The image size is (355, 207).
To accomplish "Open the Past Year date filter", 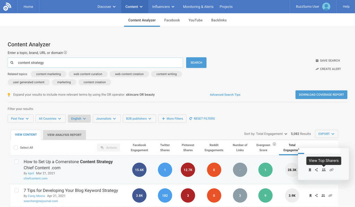I will (x=20, y=119).
